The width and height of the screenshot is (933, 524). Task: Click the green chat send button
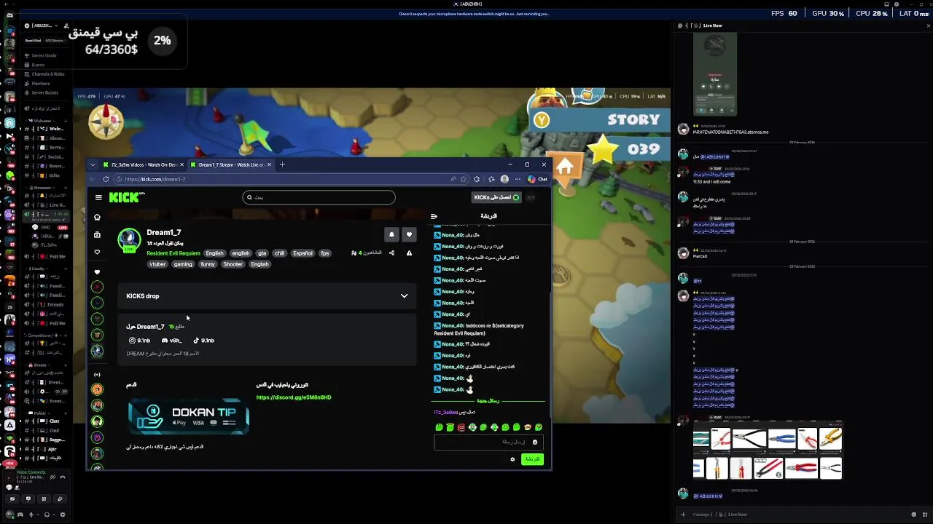[x=533, y=459]
